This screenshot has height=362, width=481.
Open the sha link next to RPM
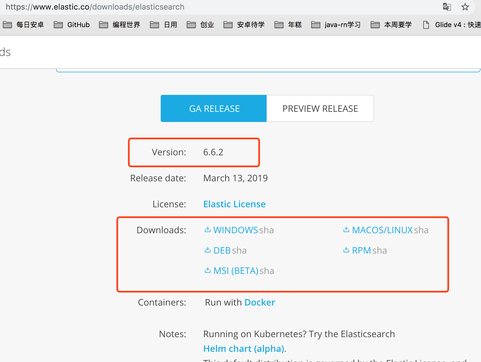coord(380,250)
